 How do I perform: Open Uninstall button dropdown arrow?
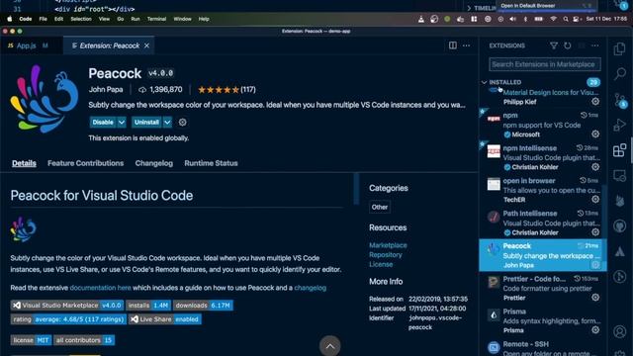point(167,122)
